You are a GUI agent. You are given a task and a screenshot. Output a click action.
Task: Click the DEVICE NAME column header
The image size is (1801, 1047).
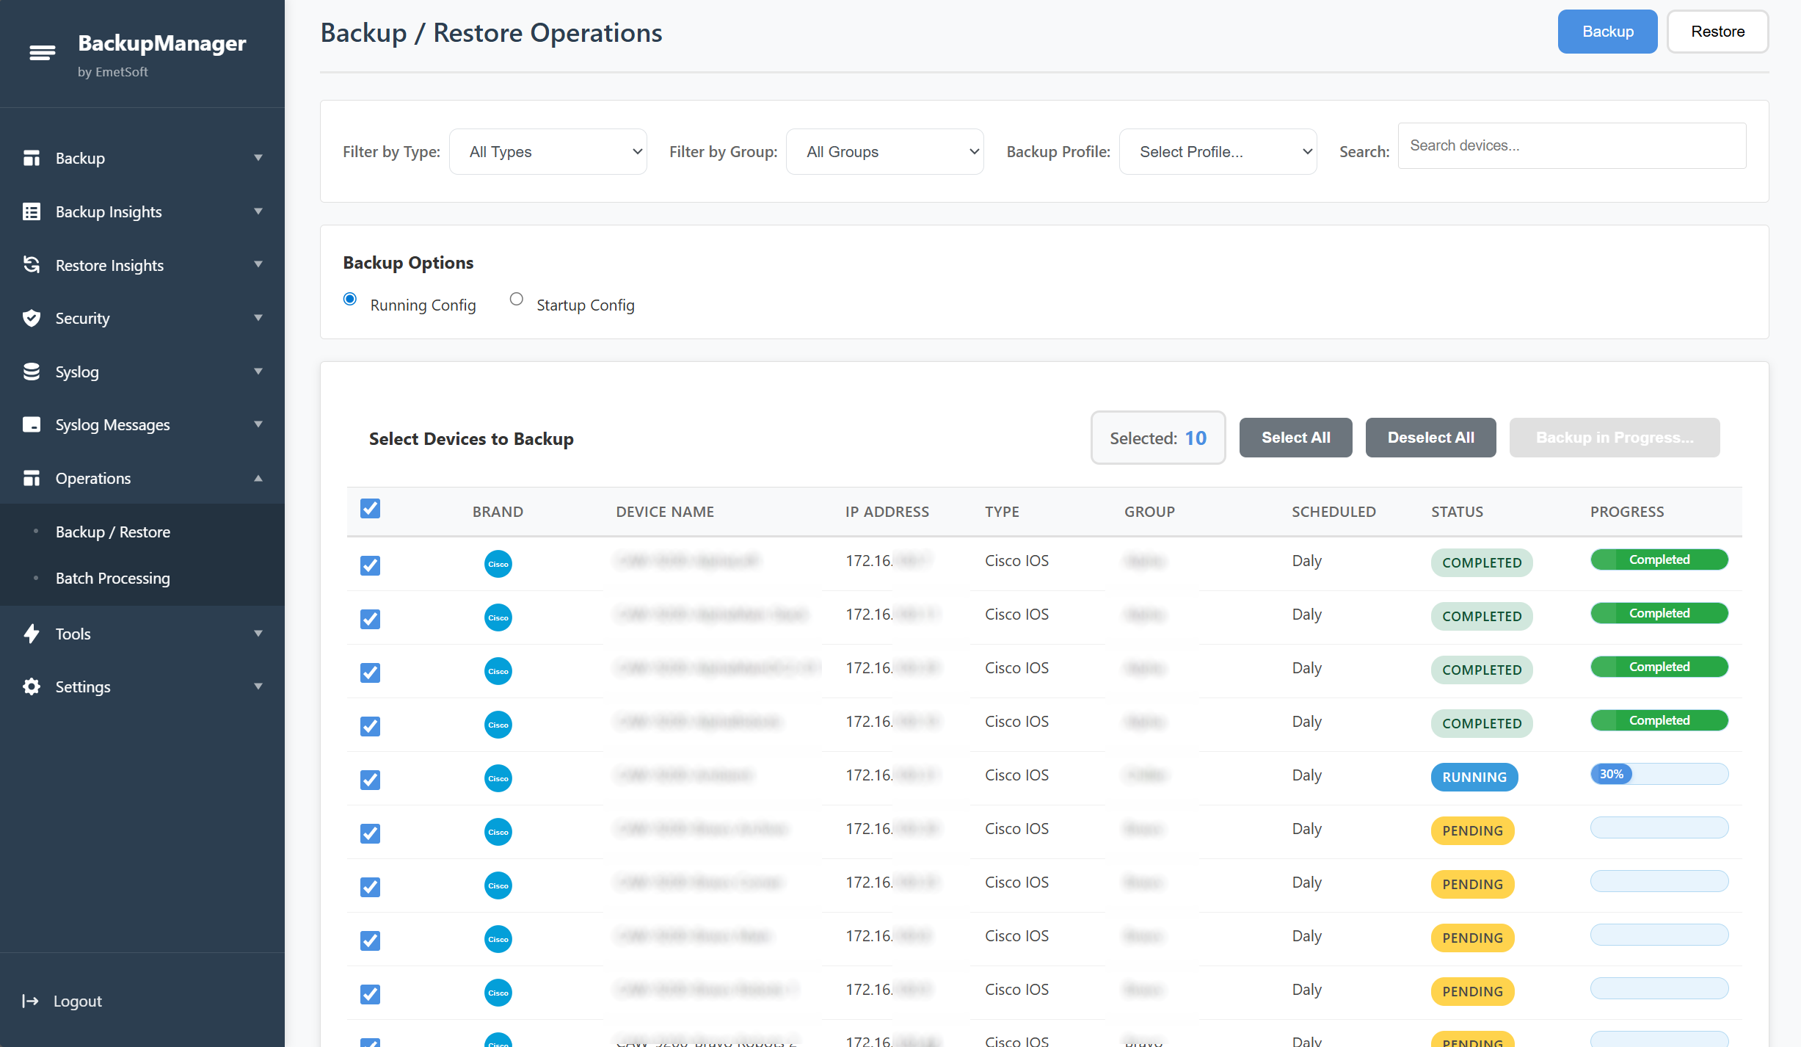665,512
